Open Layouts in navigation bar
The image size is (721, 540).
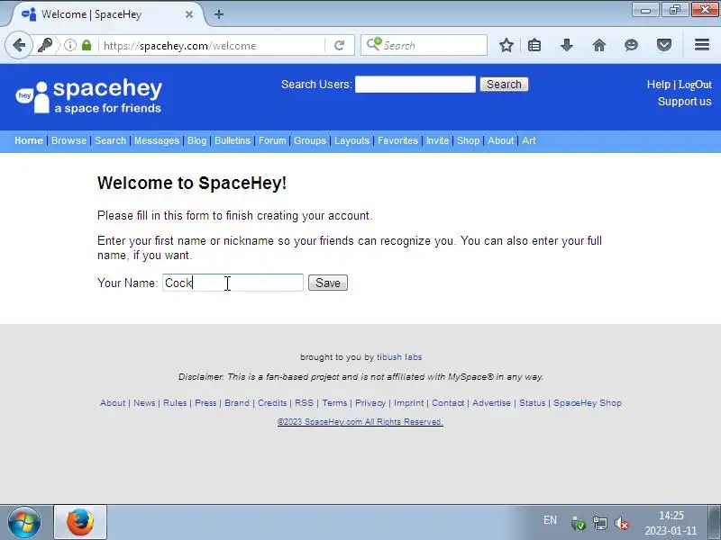tap(351, 140)
